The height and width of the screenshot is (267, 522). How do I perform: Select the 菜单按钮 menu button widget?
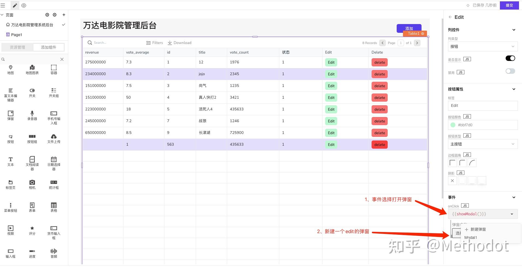click(x=11, y=208)
